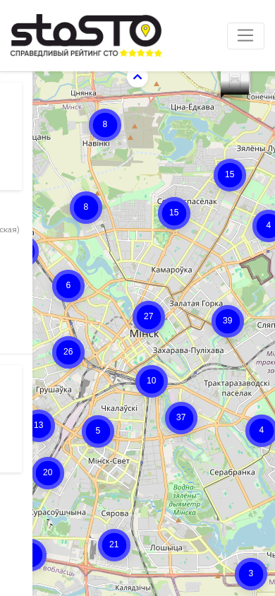Click the cluster marker 21 near Лошыца
Screen dimensions: 275x596
114,544
